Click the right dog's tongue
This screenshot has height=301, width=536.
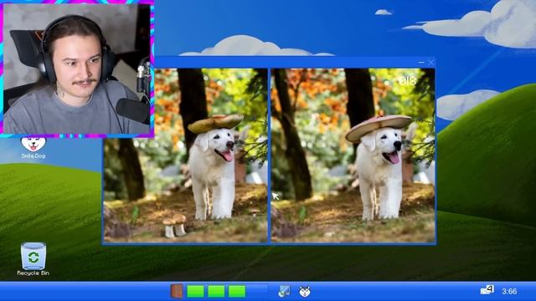point(394,158)
